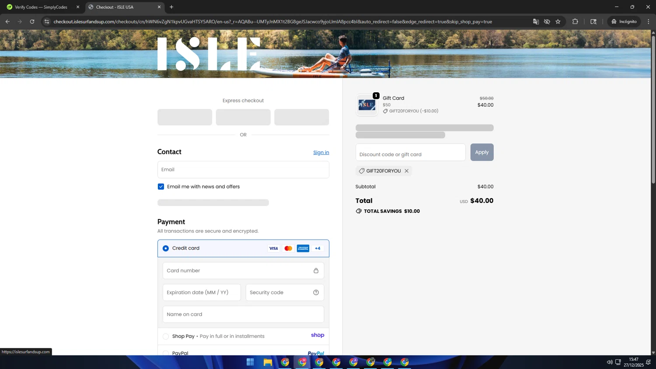Show the +4 additional card brands
656x369 pixels.
coord(318,248)
